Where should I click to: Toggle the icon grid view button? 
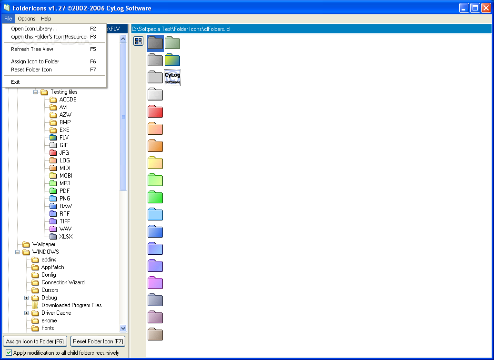pos(138,41)
